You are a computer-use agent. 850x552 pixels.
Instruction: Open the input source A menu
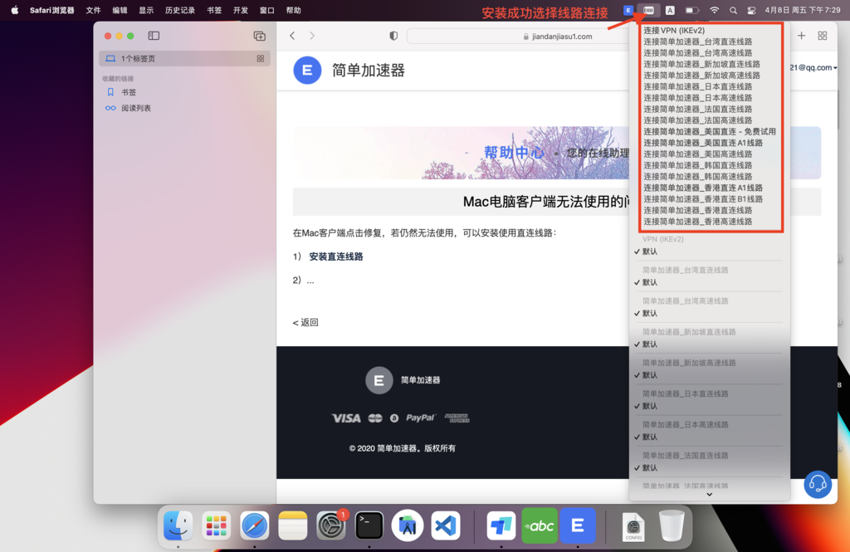[670, 10]
